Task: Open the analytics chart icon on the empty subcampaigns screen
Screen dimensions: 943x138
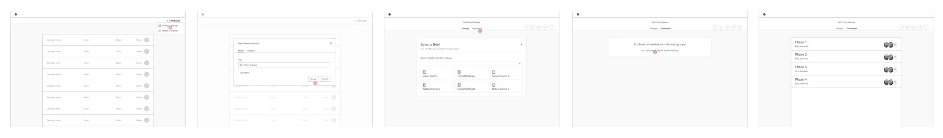Action: (714, 27)
